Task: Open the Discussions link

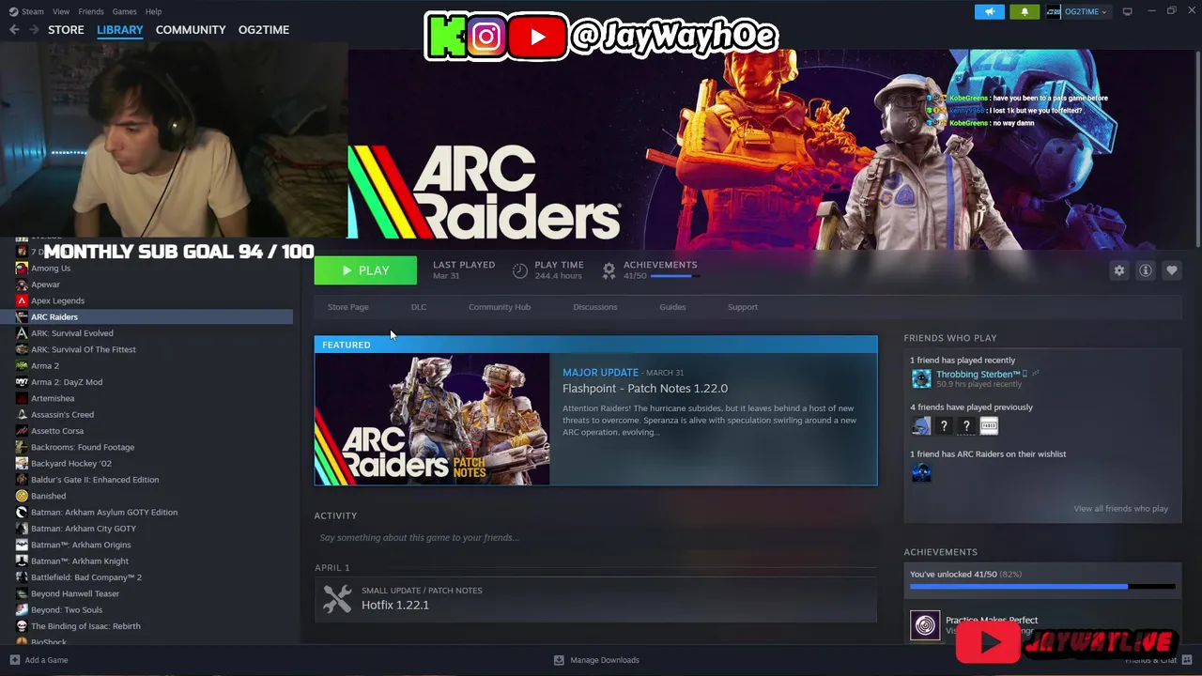Action: [595, 307]
